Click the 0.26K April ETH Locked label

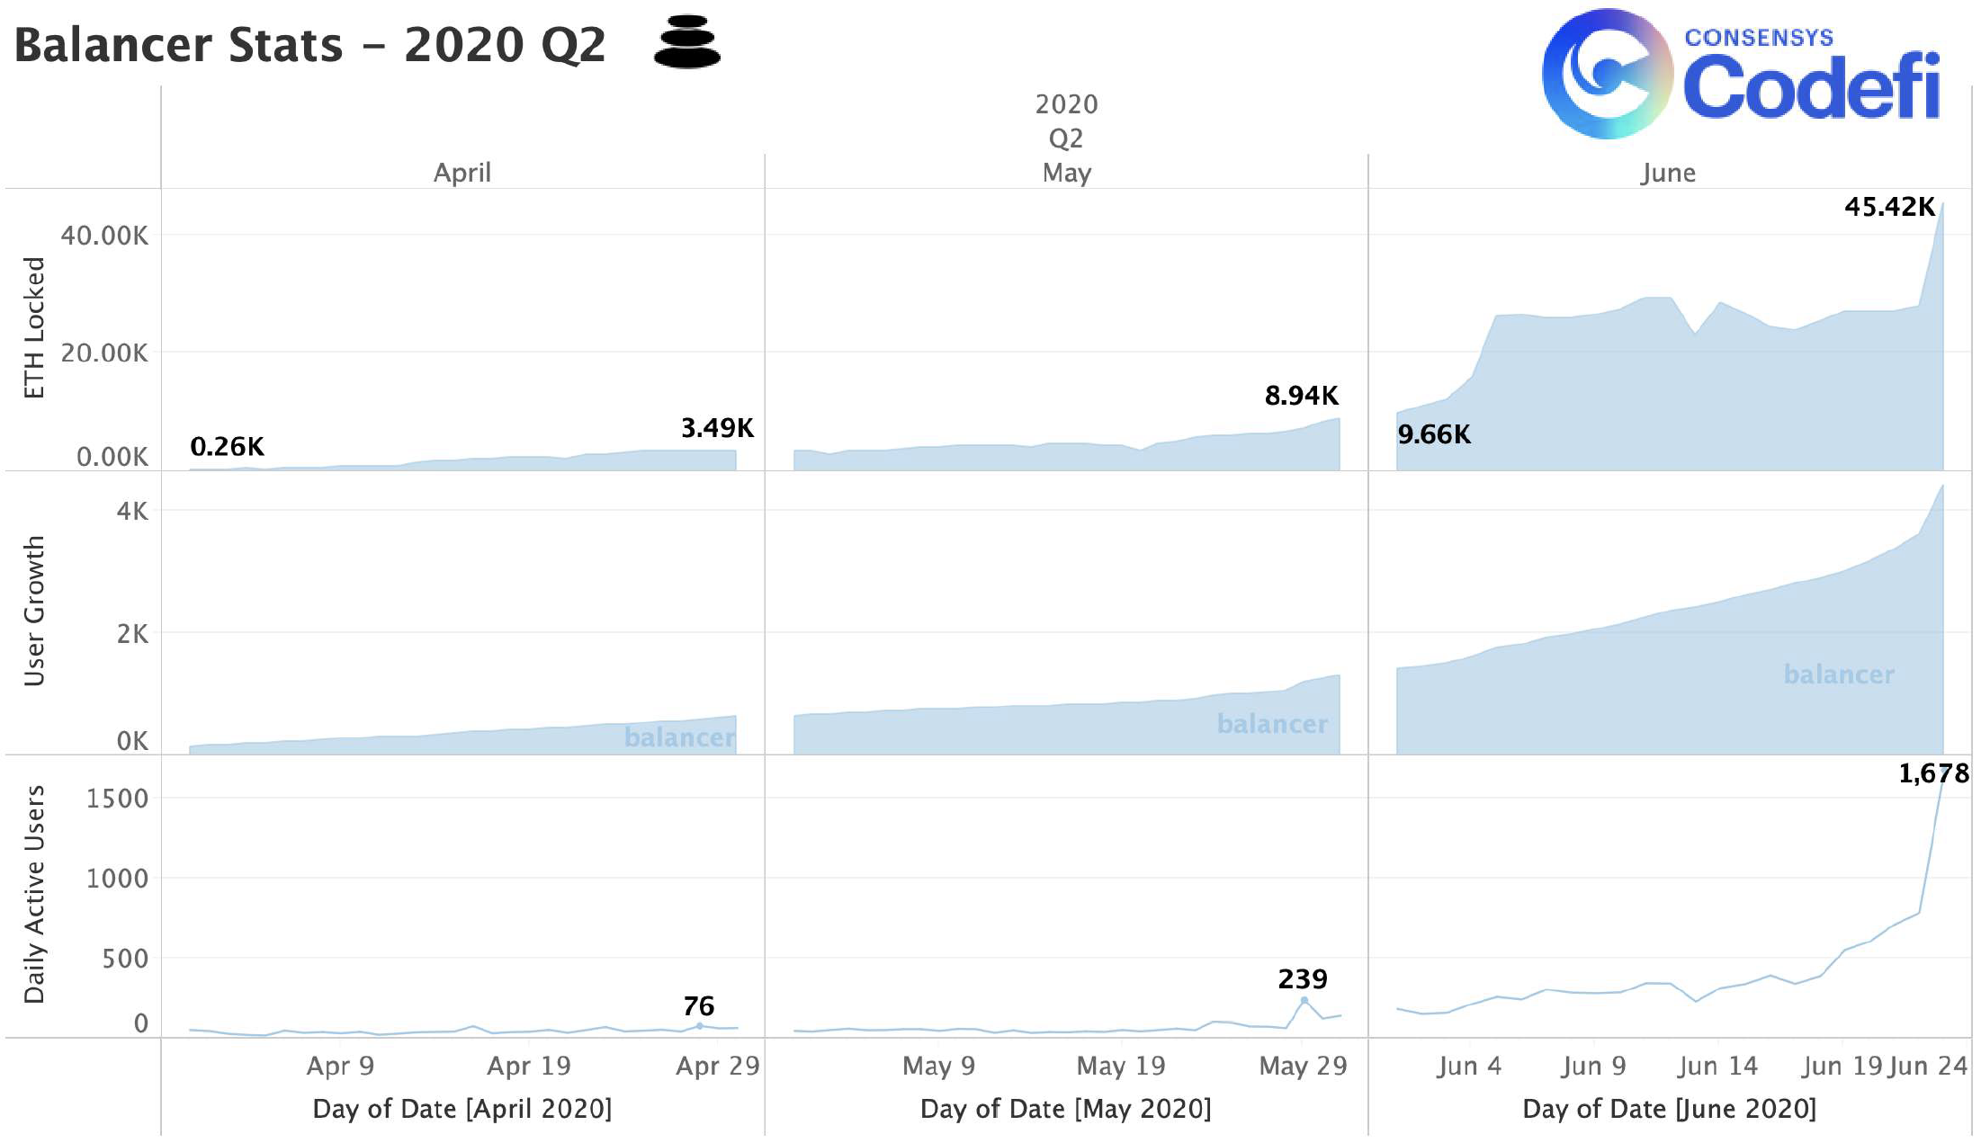click(x=228, y=447)
